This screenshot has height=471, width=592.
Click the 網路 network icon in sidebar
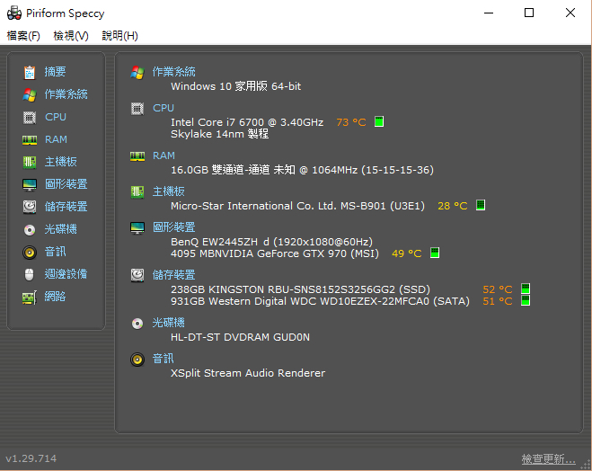click(x=30, y=297)
